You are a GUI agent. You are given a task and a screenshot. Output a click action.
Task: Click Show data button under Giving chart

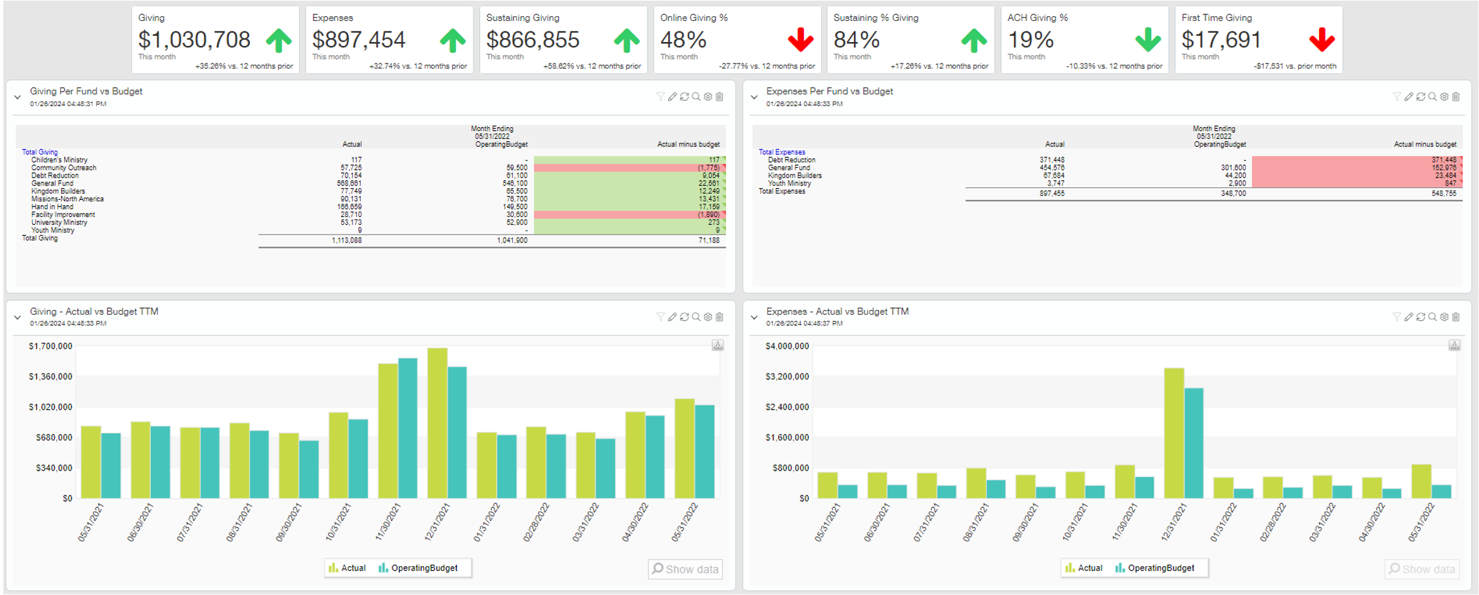click(685, 569)
